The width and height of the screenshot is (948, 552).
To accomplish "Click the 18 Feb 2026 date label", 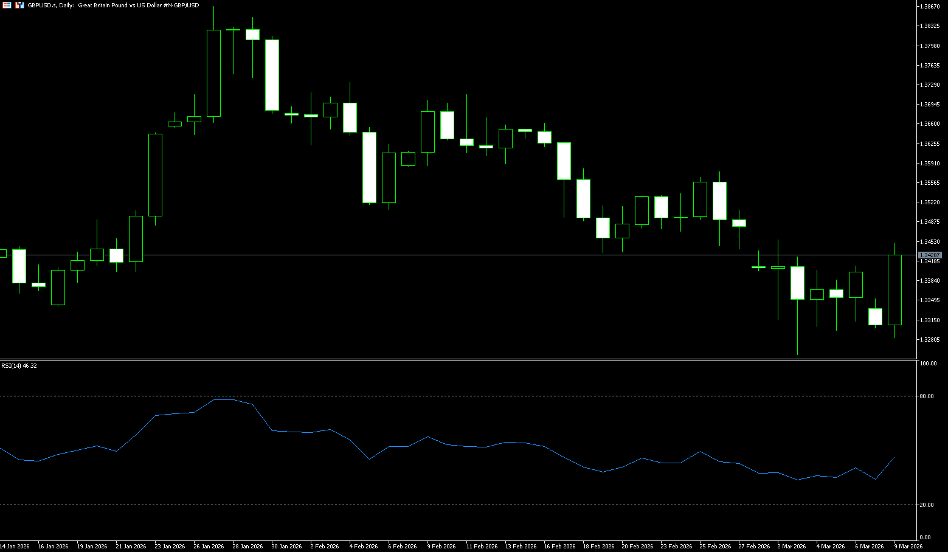I will pos(598,547).
